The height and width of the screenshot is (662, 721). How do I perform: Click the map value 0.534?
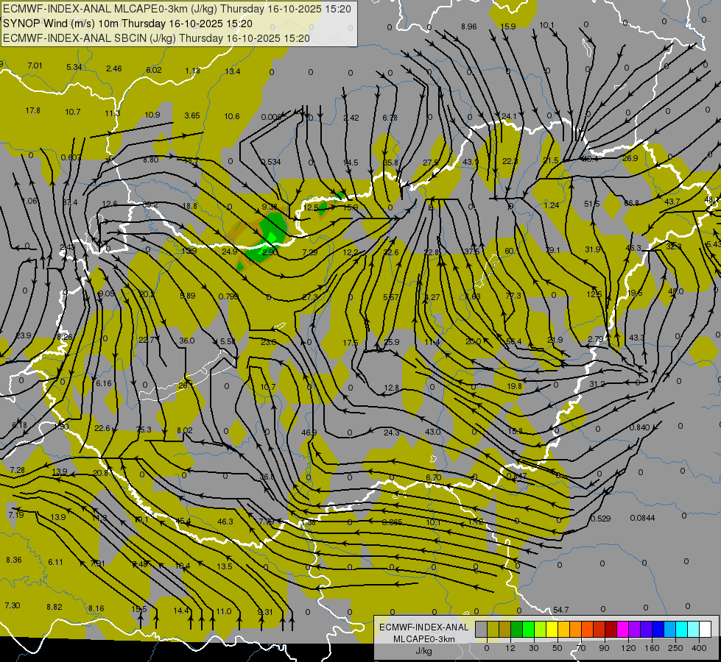271,162
